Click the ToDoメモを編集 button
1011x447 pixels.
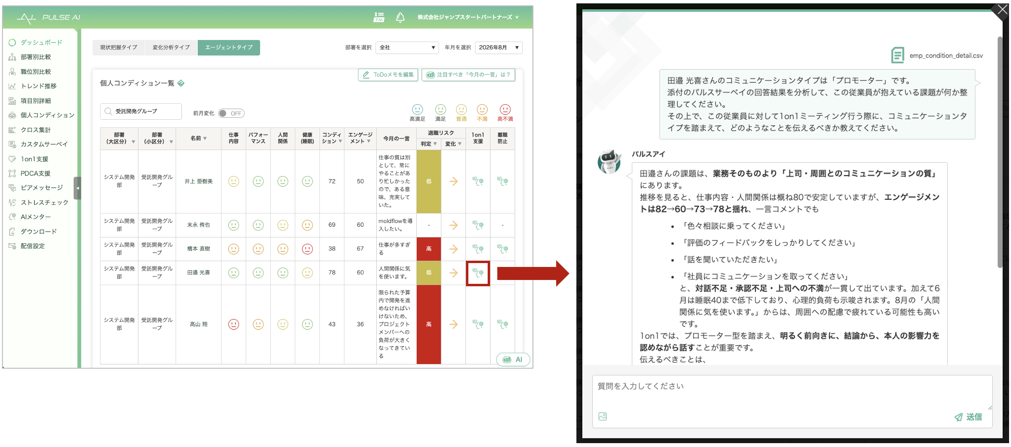click(388, 75)
